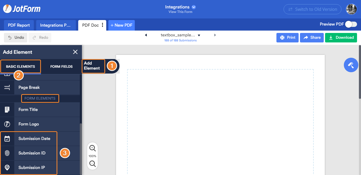
Task: Expand the Integrations form title dropdown
Action: [194, 7]
